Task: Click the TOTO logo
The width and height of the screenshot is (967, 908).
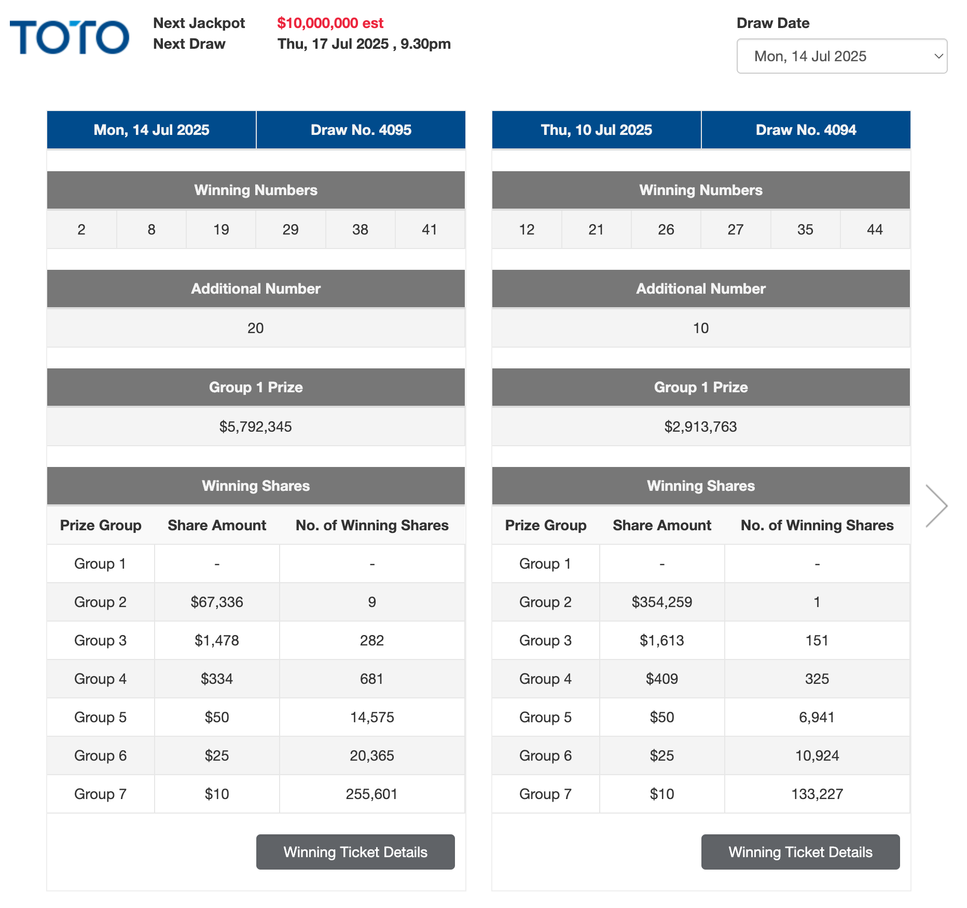Action: (70, 37)
